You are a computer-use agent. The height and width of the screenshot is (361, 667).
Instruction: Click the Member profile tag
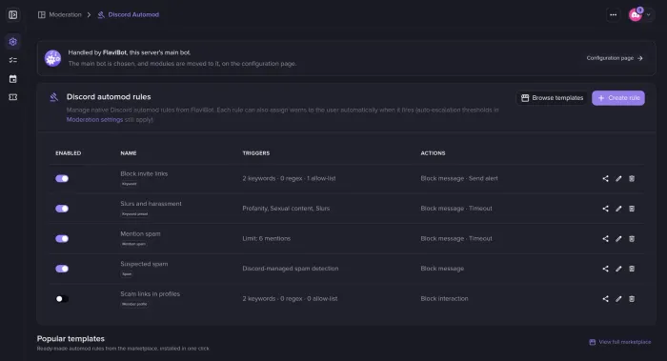134,304
